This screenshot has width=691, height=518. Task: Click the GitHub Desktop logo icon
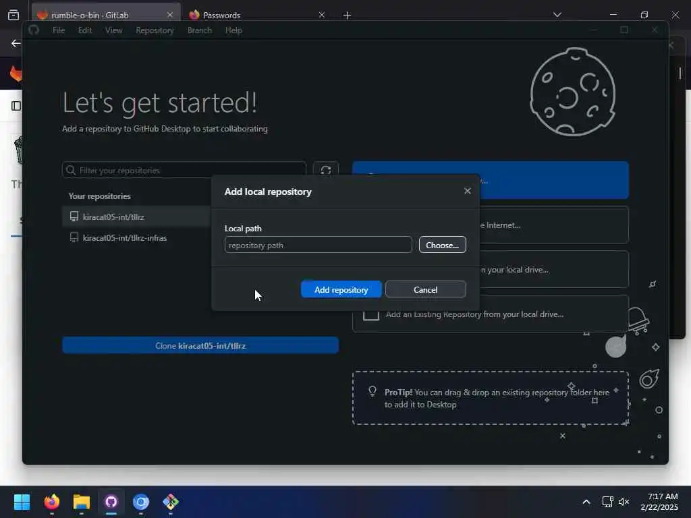[x=34, y=30]
